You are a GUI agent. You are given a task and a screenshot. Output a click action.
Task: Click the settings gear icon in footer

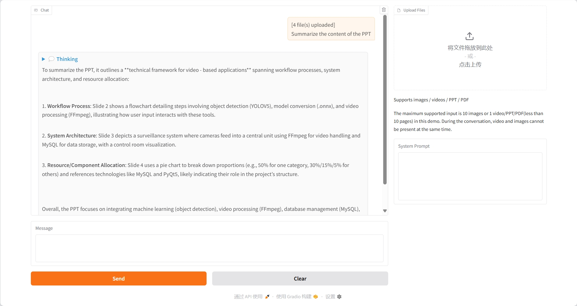click(x=339, y=297)
